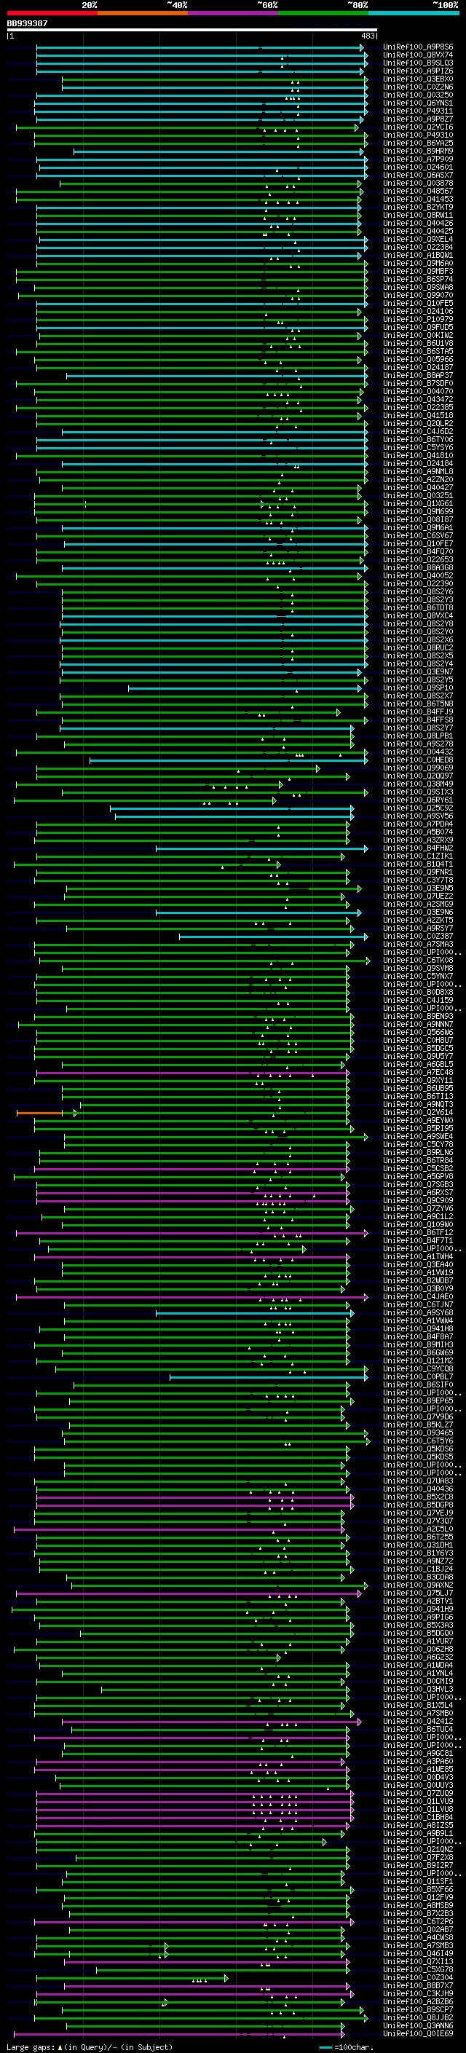This screenshot has width=466, height=2053.
Task: Click the red 20% legend color segment
Action: tap(52, 13)
